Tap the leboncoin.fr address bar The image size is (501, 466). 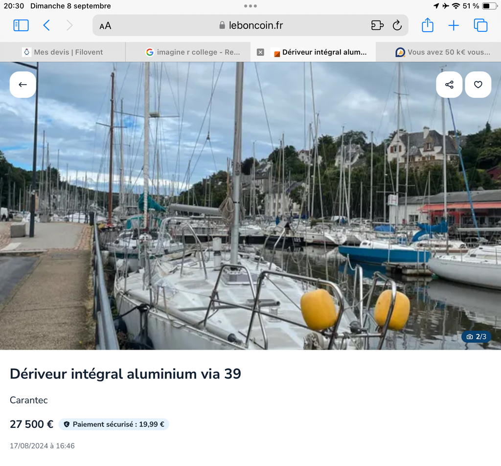250,25
